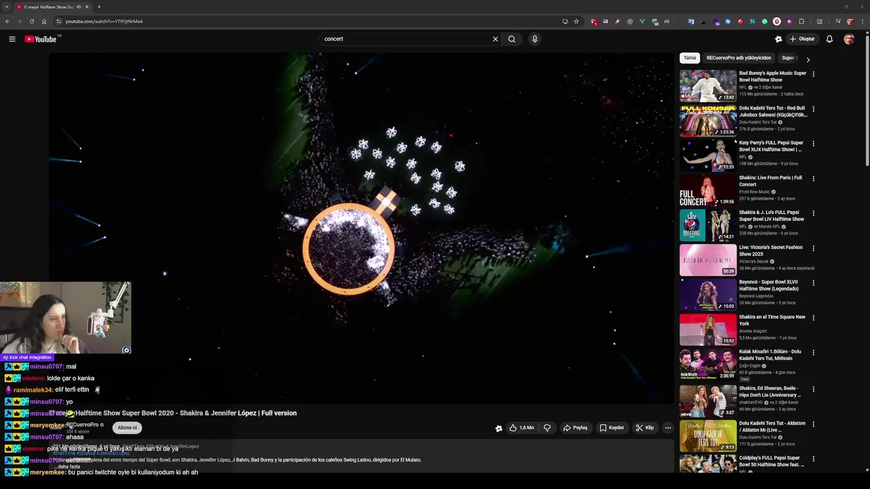This screenshot has width=870, height=489.
Task: Like the video with thumbs up
Action: (x=521, y=428)
